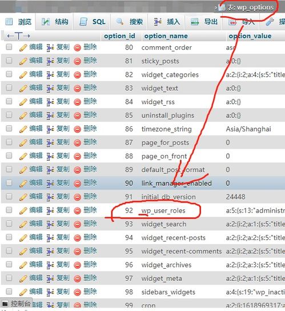Click red delete icon for widget_recent-posts
This screenshot has height=311, width=285.
(x=77, y=238)
